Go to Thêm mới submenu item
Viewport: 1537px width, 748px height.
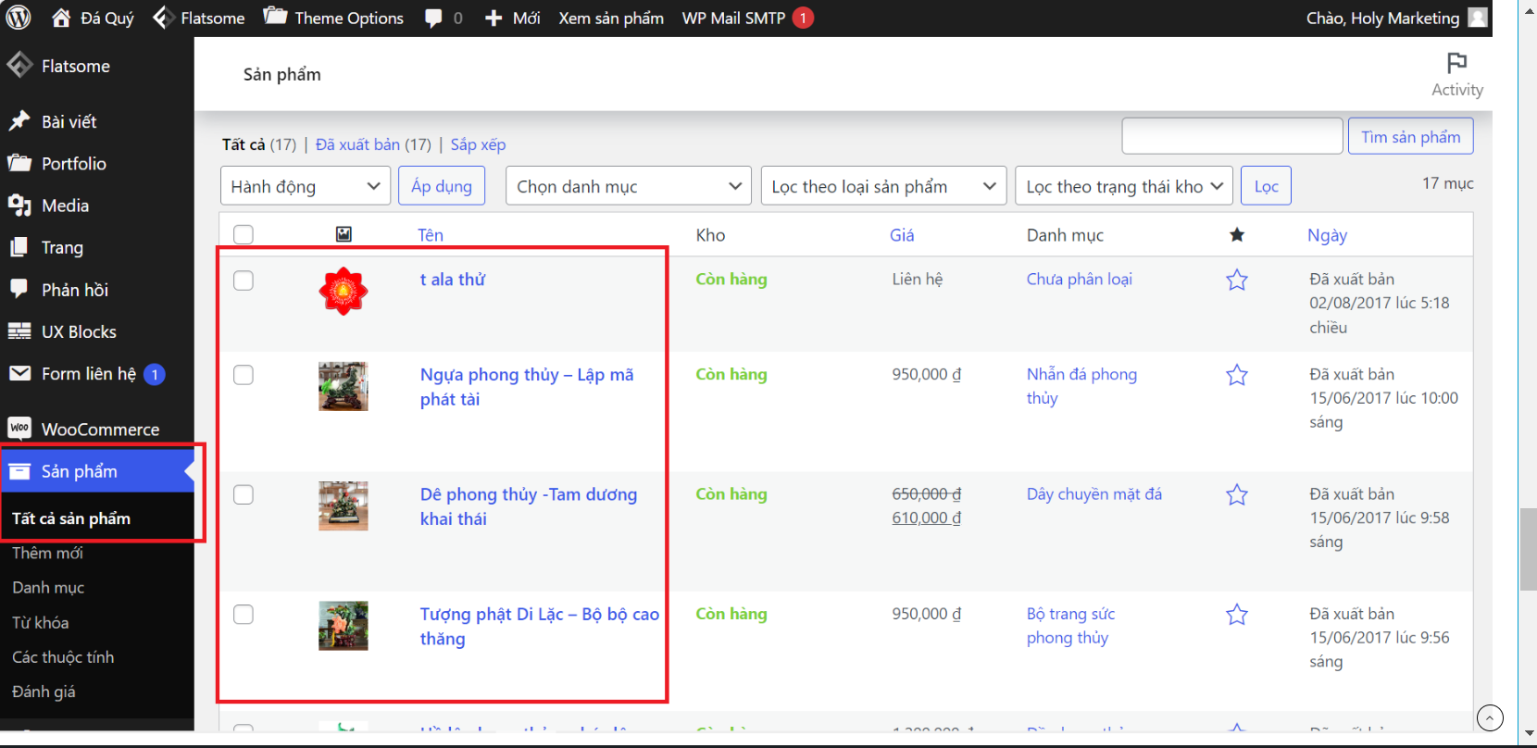(47, 553)
